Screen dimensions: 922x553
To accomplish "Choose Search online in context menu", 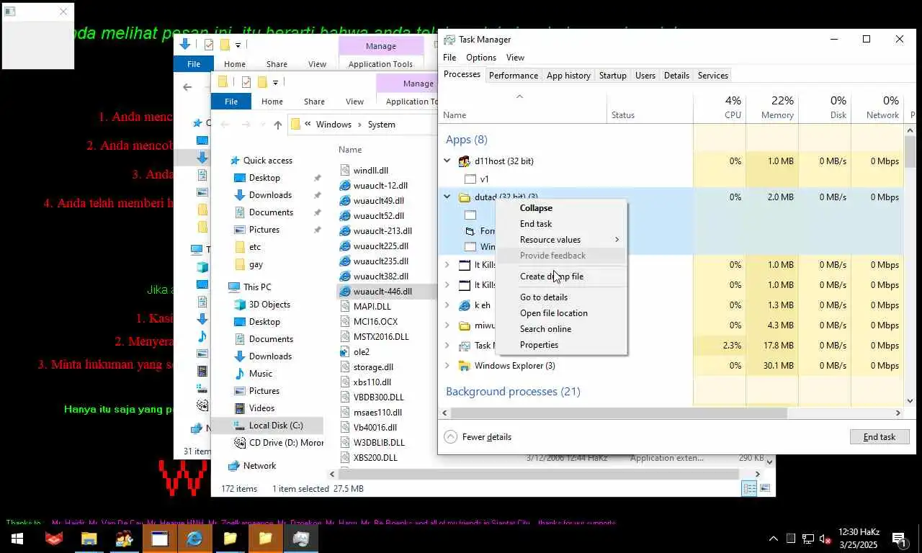I will point(562,329).
